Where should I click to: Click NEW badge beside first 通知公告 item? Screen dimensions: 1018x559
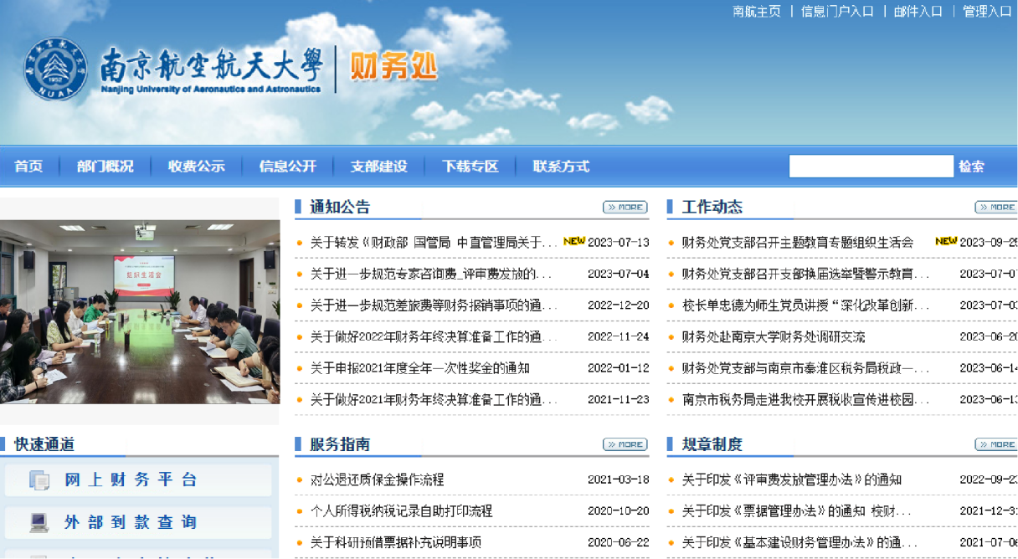[573, 242]
